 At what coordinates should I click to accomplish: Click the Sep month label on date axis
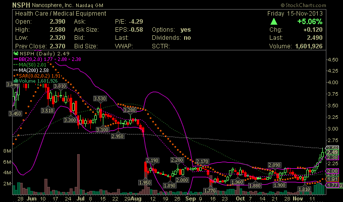point(190,198)
